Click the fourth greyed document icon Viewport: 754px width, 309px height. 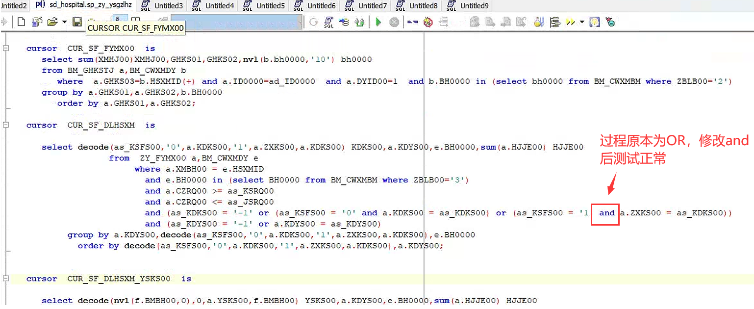coord(521,22)
